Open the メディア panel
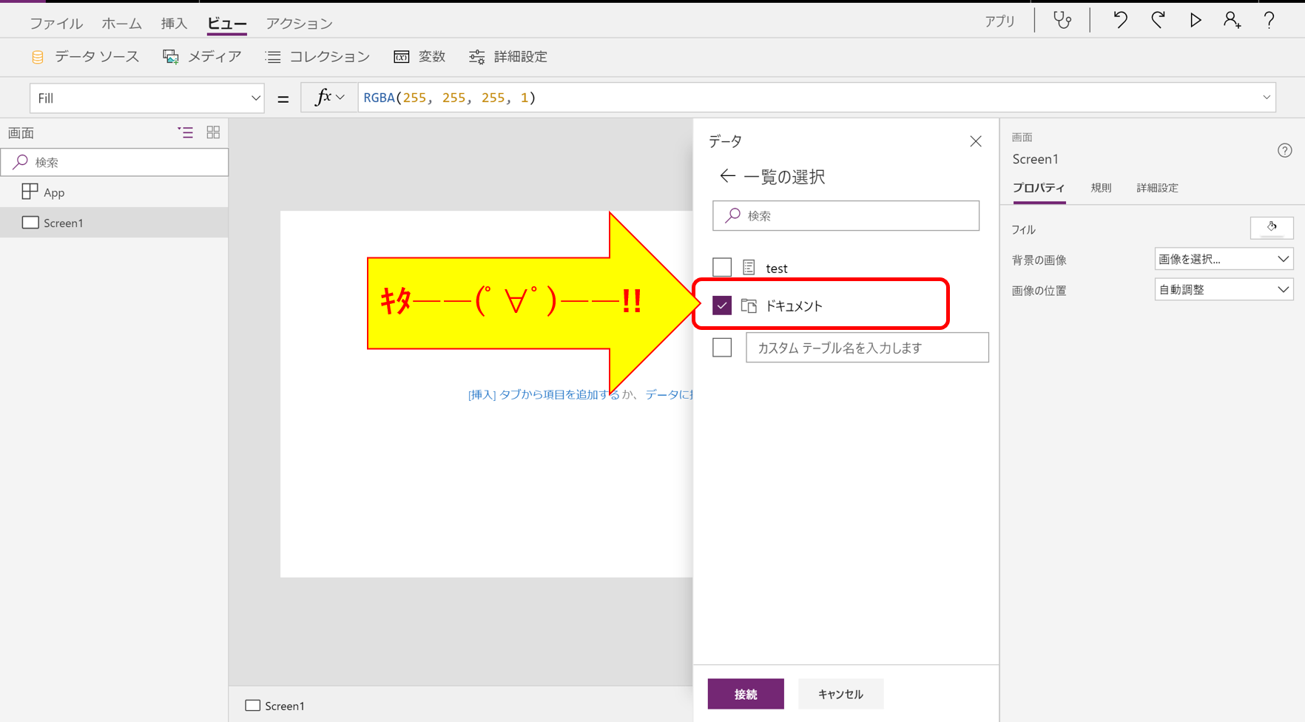This screenshot has height=722, width=1305. coord(202,56)
